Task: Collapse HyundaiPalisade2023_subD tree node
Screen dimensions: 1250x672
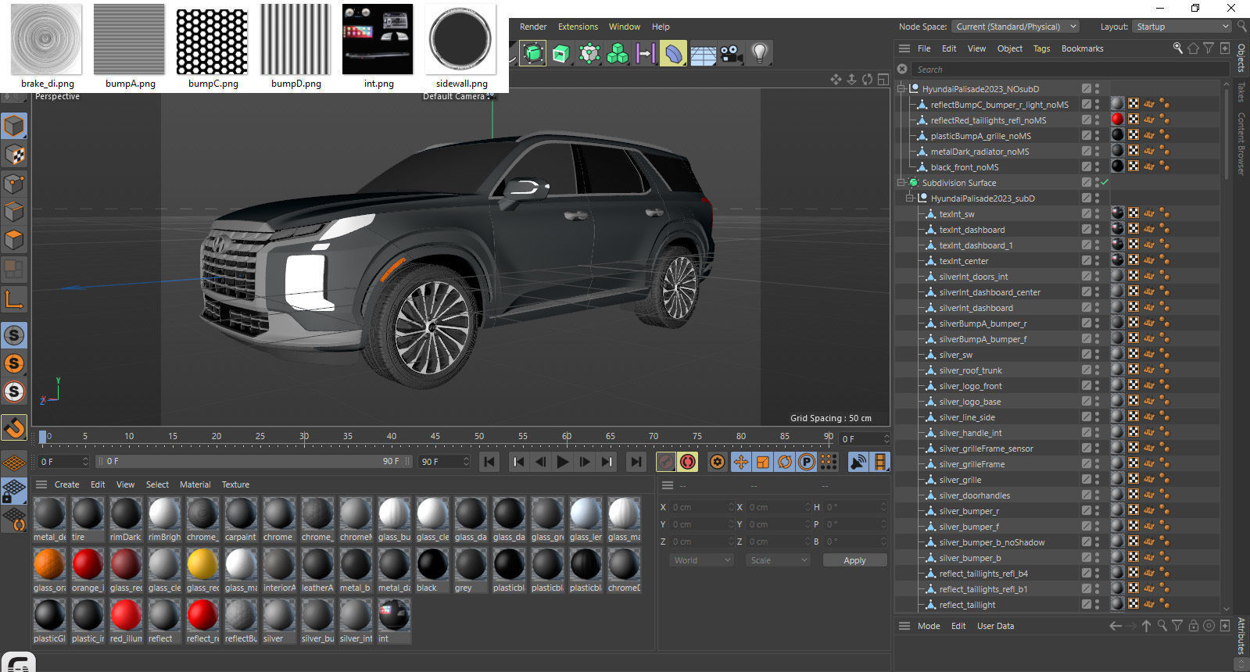Action: coord(910,198)
